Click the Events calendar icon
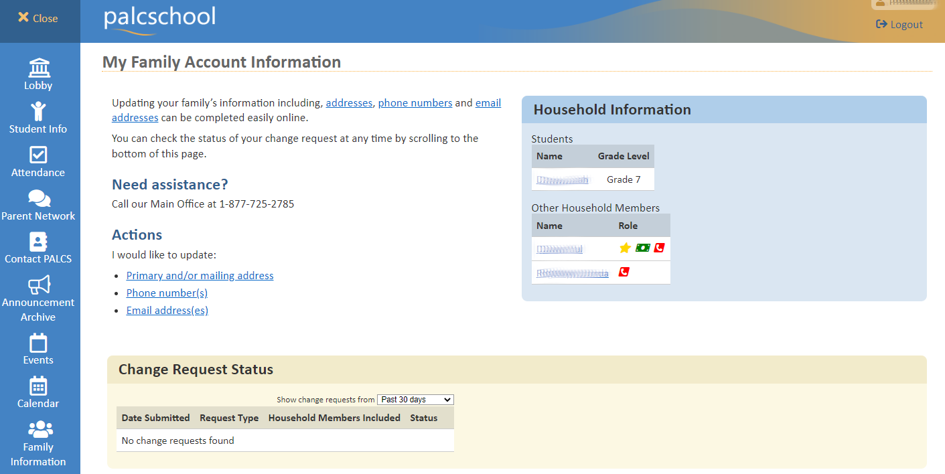The height and width of the screenshot is (474, 945). click(x=38, y=343)
